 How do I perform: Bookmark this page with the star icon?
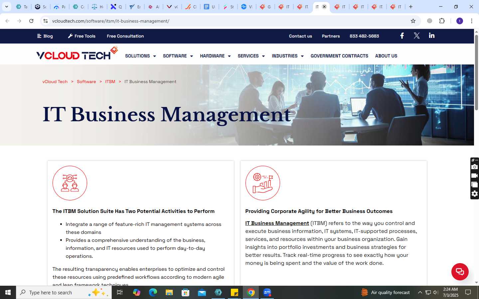tap(413, 21)
